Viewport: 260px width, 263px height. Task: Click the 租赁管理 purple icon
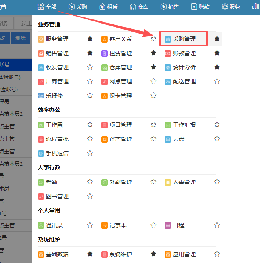(x=105, y=53)
